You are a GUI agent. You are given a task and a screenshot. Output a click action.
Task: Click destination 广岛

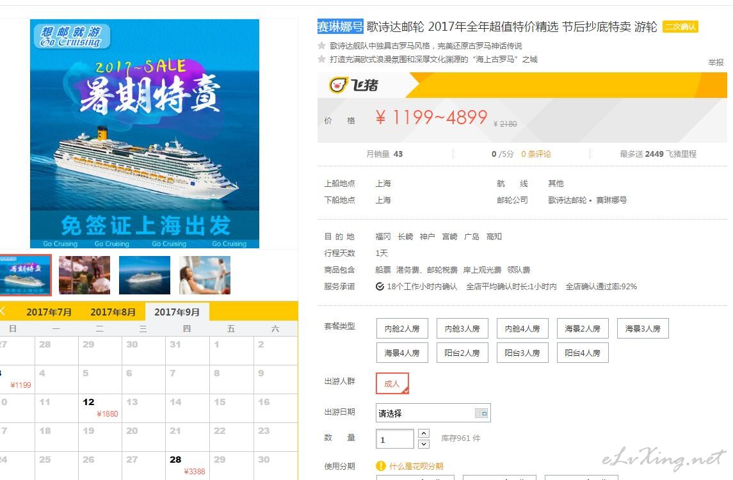click(472, 237)
